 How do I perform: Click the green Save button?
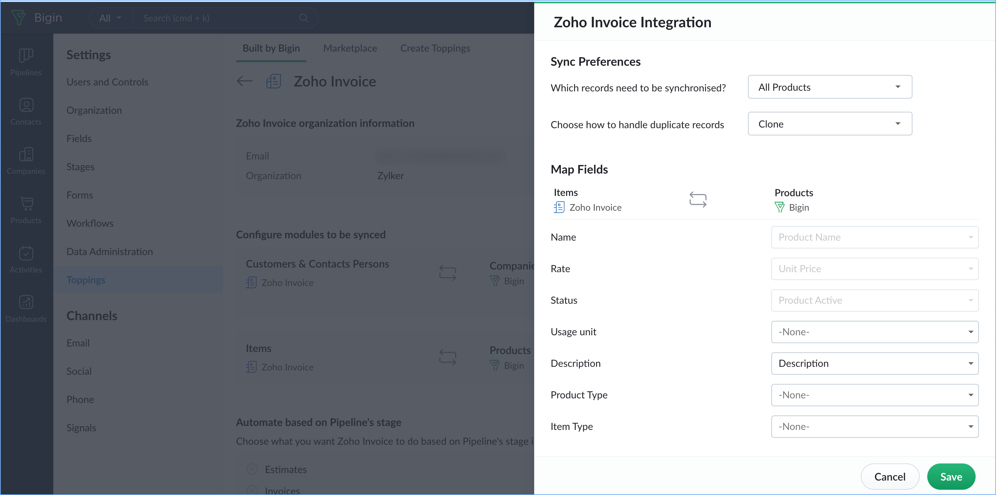click(x=951, y=477)
